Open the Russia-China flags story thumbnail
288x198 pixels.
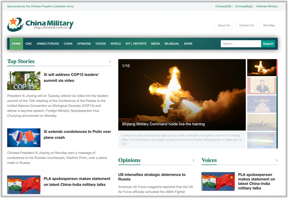(x=24, y=138)
